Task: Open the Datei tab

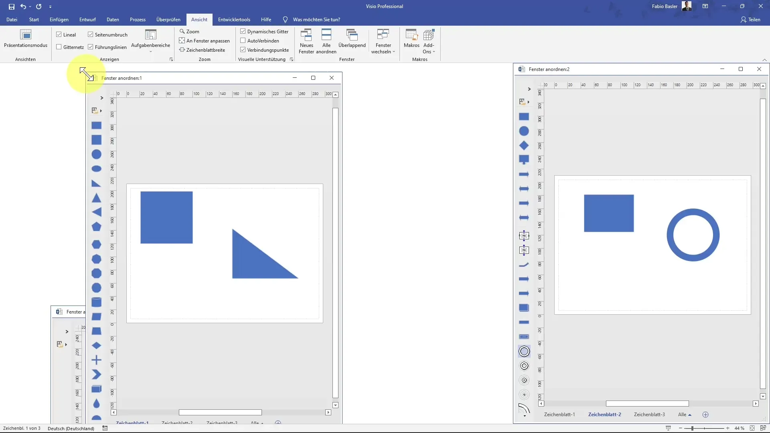Action: point(12,20)
